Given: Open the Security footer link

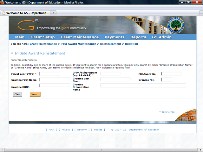Looking at the screenshot, I should coord(82,130).
